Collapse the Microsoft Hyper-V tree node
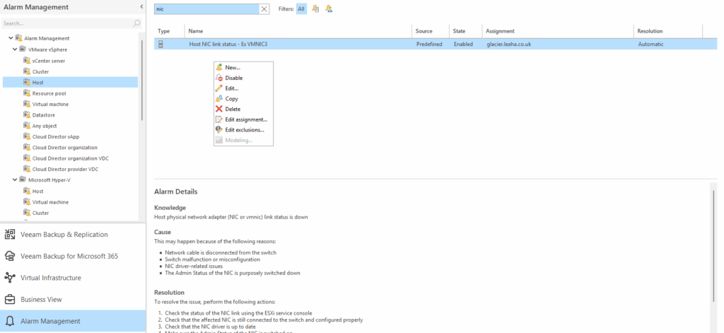This screenshot has width=724, height=333. [15, 180]
